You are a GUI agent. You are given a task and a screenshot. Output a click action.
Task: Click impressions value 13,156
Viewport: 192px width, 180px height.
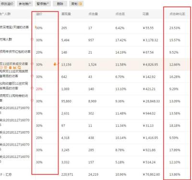point(66,65)
